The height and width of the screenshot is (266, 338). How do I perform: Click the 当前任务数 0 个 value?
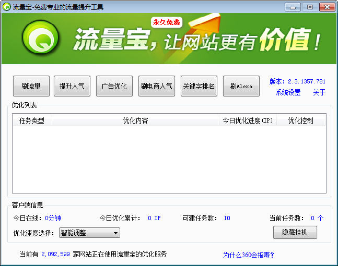click(x=317, y=218)
